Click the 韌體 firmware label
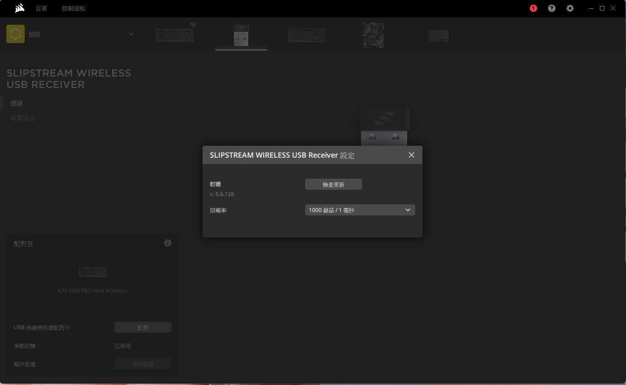626x385 pixels. click(x=215, y=184)
